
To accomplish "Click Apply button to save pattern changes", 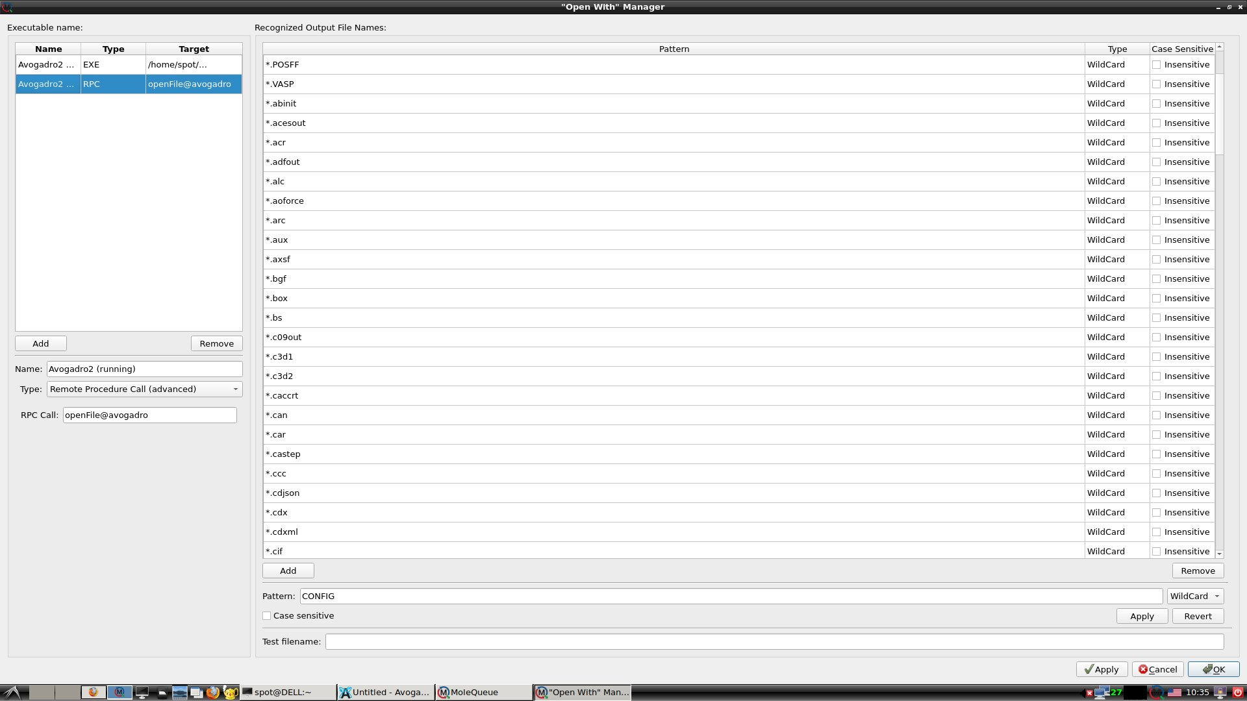I will tap(1142, 616).
